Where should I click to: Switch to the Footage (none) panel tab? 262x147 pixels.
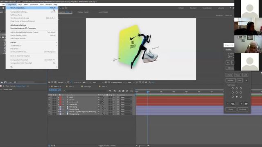83,12
